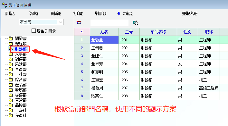Select employee name 王貴忠
The height and width of the screenshot is (126, 228).
pyautogui.click(x=104, y=48)
